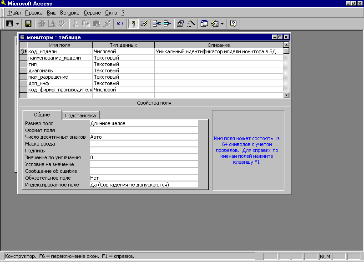
Task: Click description of код_модели field
Action: pos(219,51)
